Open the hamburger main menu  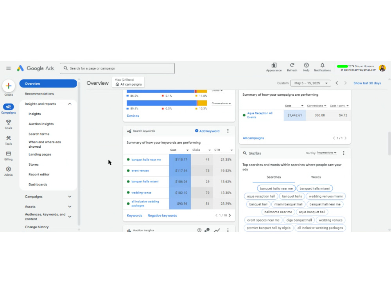(9, 68)
